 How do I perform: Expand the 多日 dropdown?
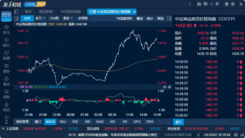pyautogui.click(x=40, y=18)
